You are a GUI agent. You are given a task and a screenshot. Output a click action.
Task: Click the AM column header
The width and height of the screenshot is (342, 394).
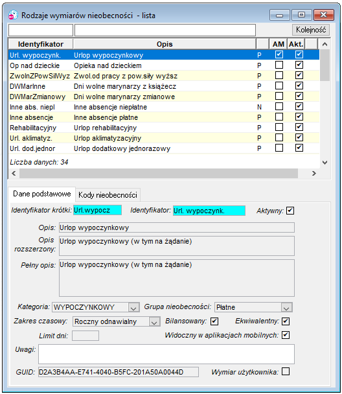[x=279, y=44]
